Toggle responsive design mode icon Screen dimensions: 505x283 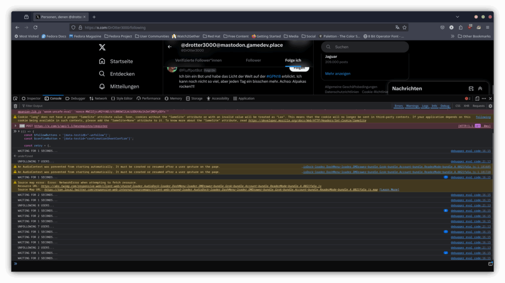click(477, 99)
